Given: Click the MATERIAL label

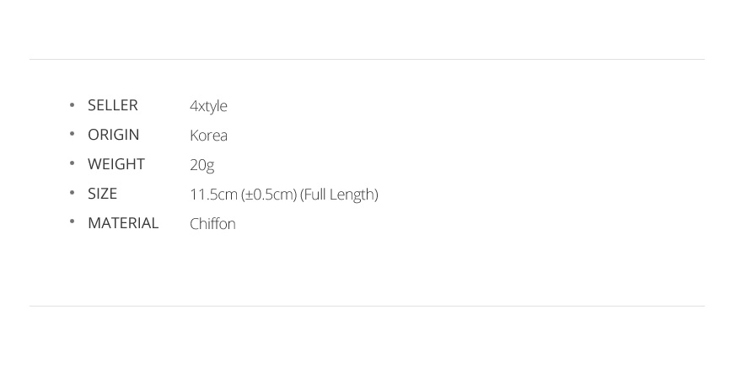Looking at the screenshot, I should [123, 223].
